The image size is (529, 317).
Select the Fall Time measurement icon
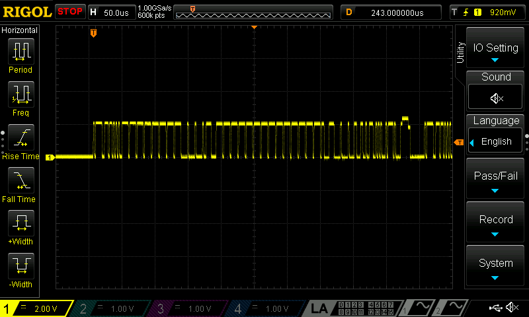(21, 180)
